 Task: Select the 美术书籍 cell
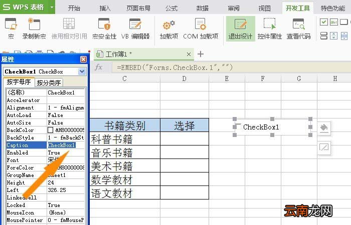coord(125,166)
